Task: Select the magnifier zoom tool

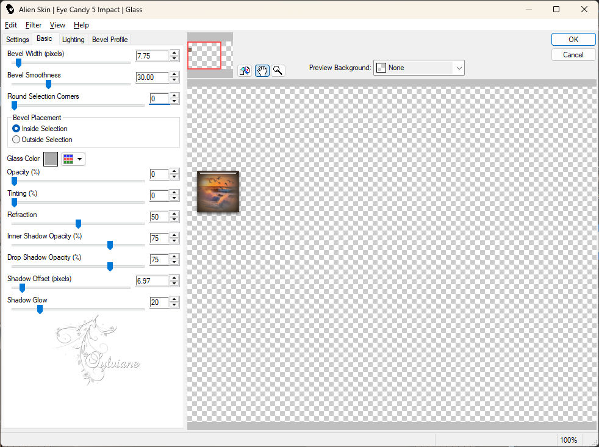Action: (278, 71)
